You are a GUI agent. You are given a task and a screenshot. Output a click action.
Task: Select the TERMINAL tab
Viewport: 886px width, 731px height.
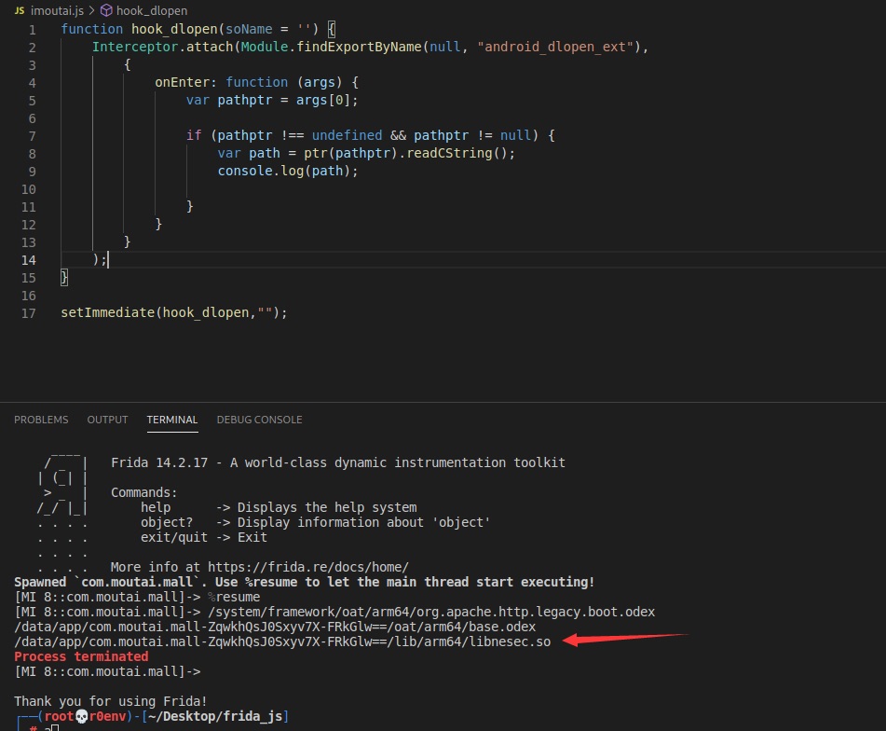tap(172, 420)
